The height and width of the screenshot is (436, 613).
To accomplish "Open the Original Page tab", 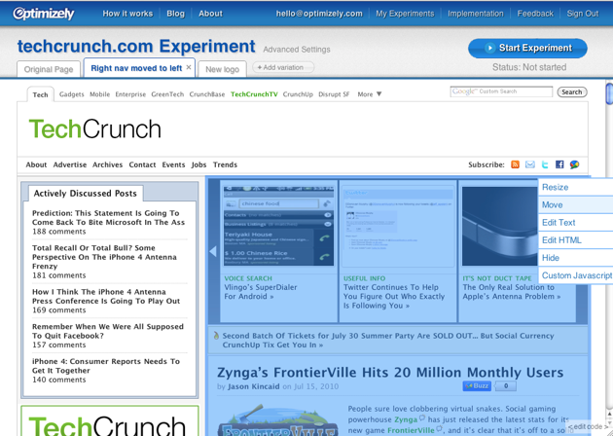I will (49, 69).
